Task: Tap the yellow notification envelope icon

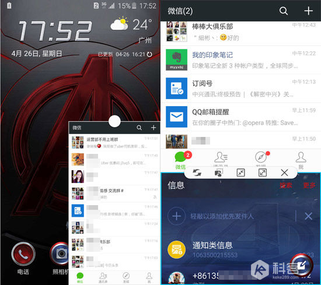Action: point(176,249)
